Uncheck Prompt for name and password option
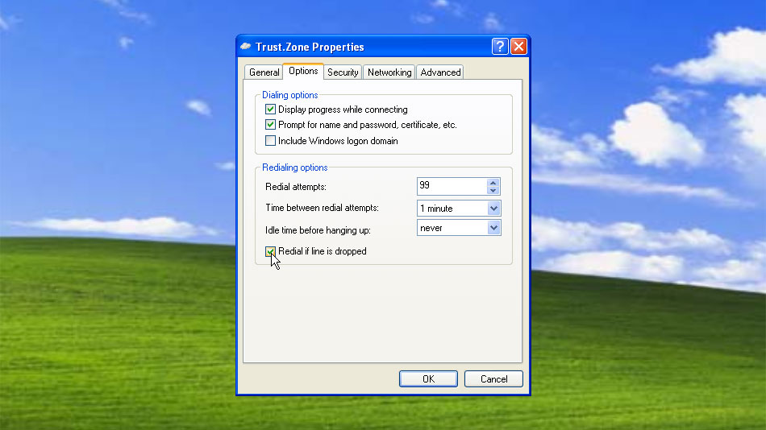Image resolution: width=766 pixels, height=430 pixels. click(271, 125)
